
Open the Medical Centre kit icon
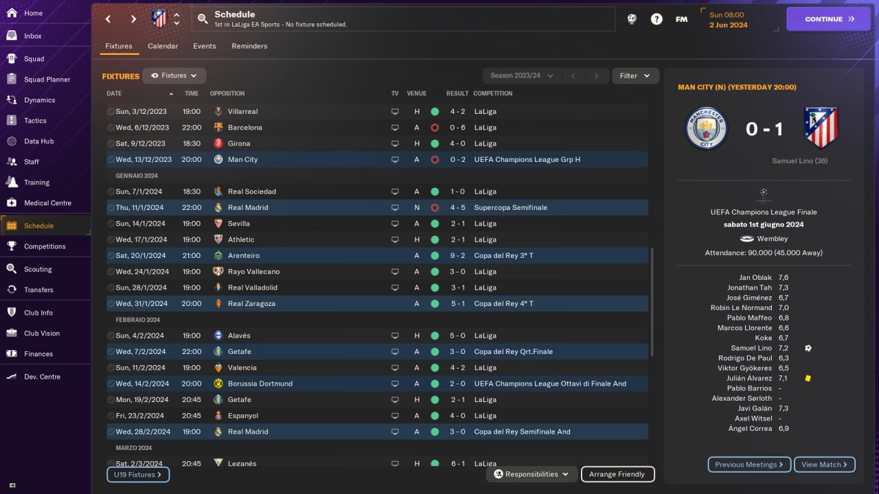(x=12, y=203)
